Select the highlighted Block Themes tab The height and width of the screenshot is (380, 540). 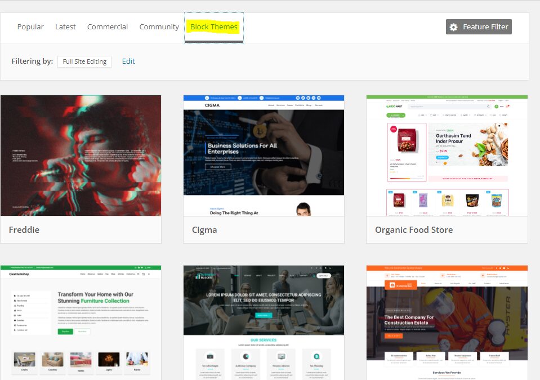[x=214, y=27]
